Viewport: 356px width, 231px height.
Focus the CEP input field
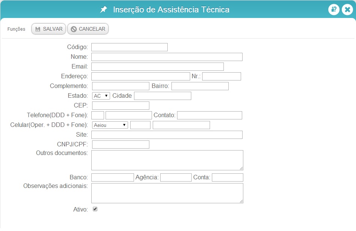(121, 106)
